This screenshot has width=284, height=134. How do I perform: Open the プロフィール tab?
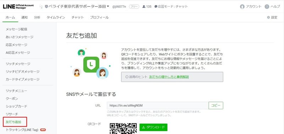99,17
